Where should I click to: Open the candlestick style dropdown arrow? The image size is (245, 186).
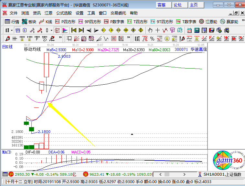(x=51, y=30)
